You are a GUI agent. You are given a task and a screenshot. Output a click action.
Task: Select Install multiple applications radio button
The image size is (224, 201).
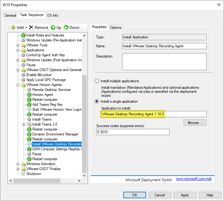pyautogui.click(x=97, y=81)
